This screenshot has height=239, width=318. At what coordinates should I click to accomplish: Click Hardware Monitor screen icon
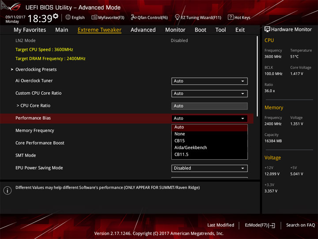(267, 29)
